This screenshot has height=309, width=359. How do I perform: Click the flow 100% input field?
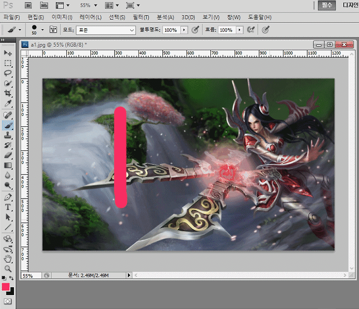[227, 30]
